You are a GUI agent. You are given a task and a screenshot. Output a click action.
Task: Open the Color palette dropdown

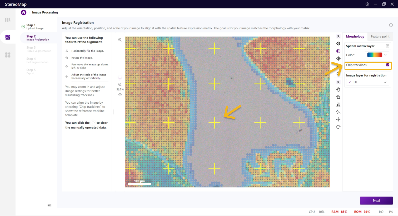[x=377, y=55]
